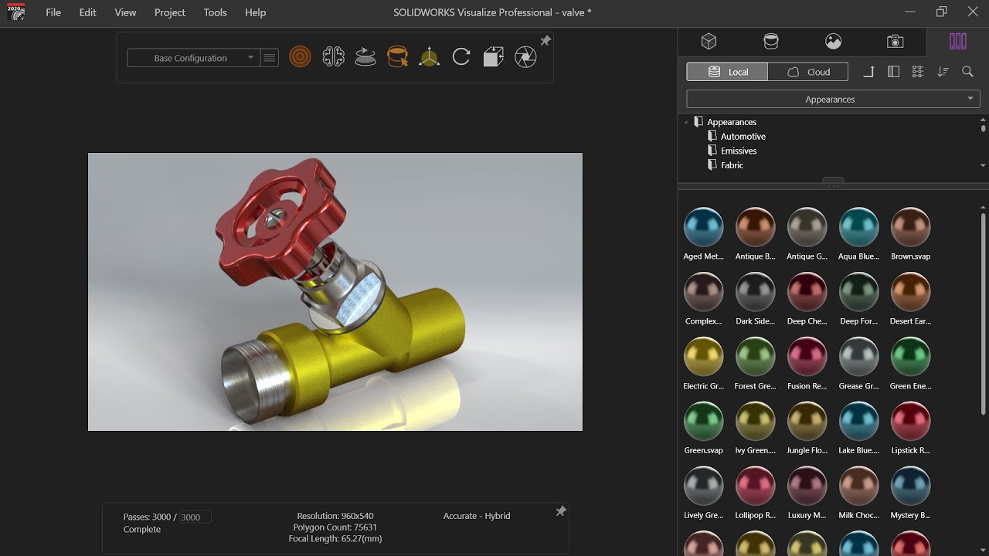Click the output cube toolbar icon
Image resolution: width=989 pixels, height=556 pixels.
[x=493, y=56]
